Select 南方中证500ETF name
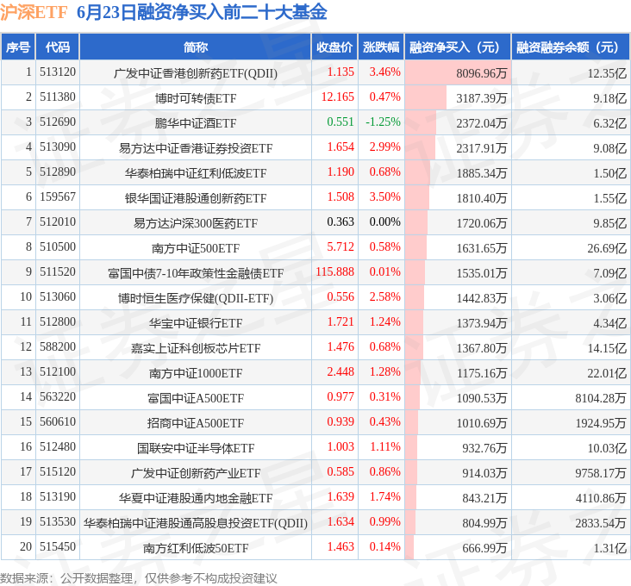Viewport: 631px width, 586px height. tap(196, 248)
